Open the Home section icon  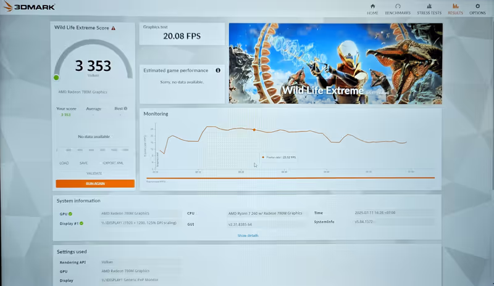click(x=372, y=6)
